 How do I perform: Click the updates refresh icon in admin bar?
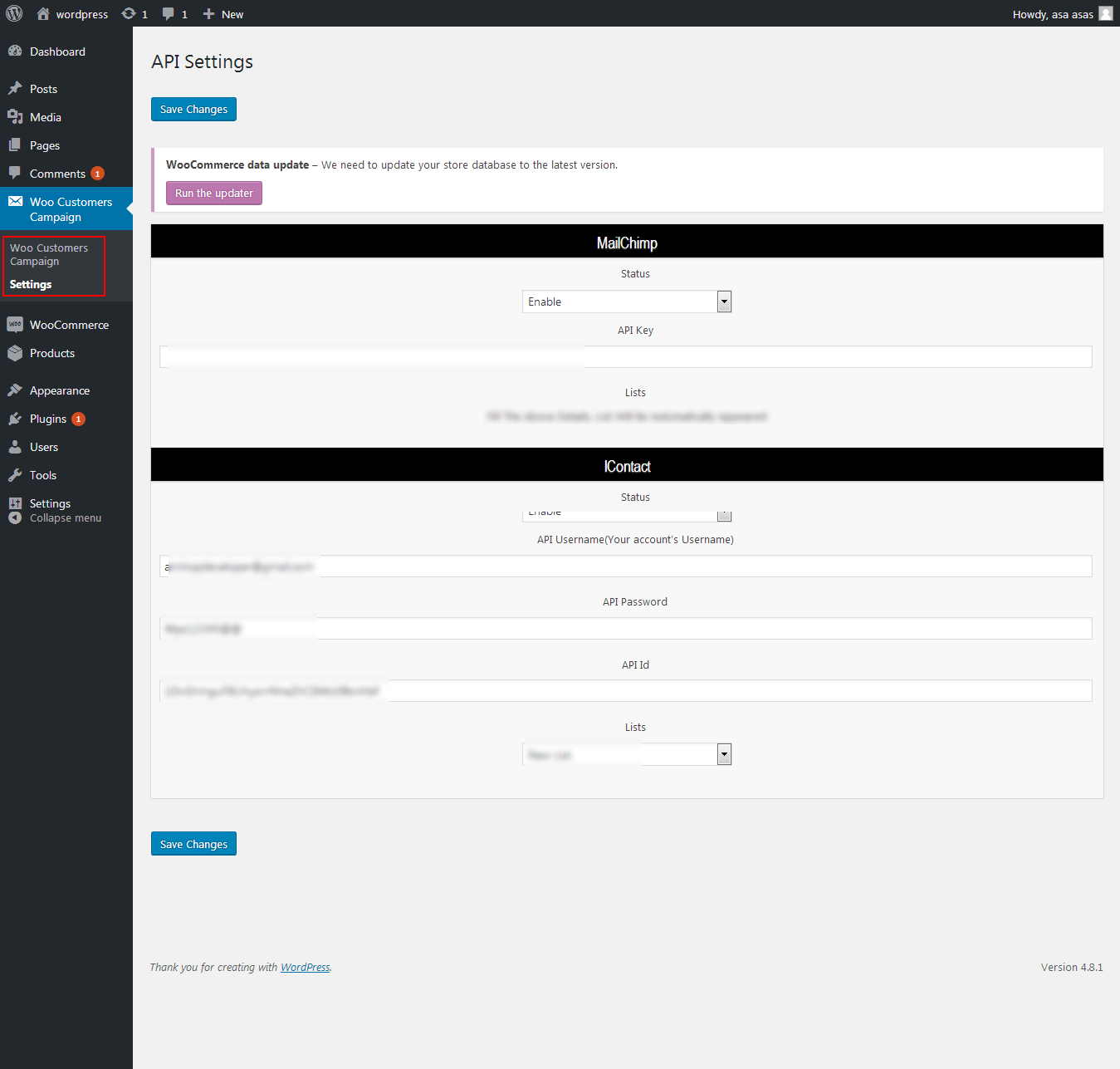(x=129, y=13)
